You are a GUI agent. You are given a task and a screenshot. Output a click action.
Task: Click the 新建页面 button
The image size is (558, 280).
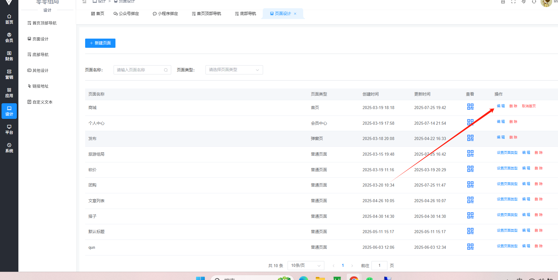[100, 43]
